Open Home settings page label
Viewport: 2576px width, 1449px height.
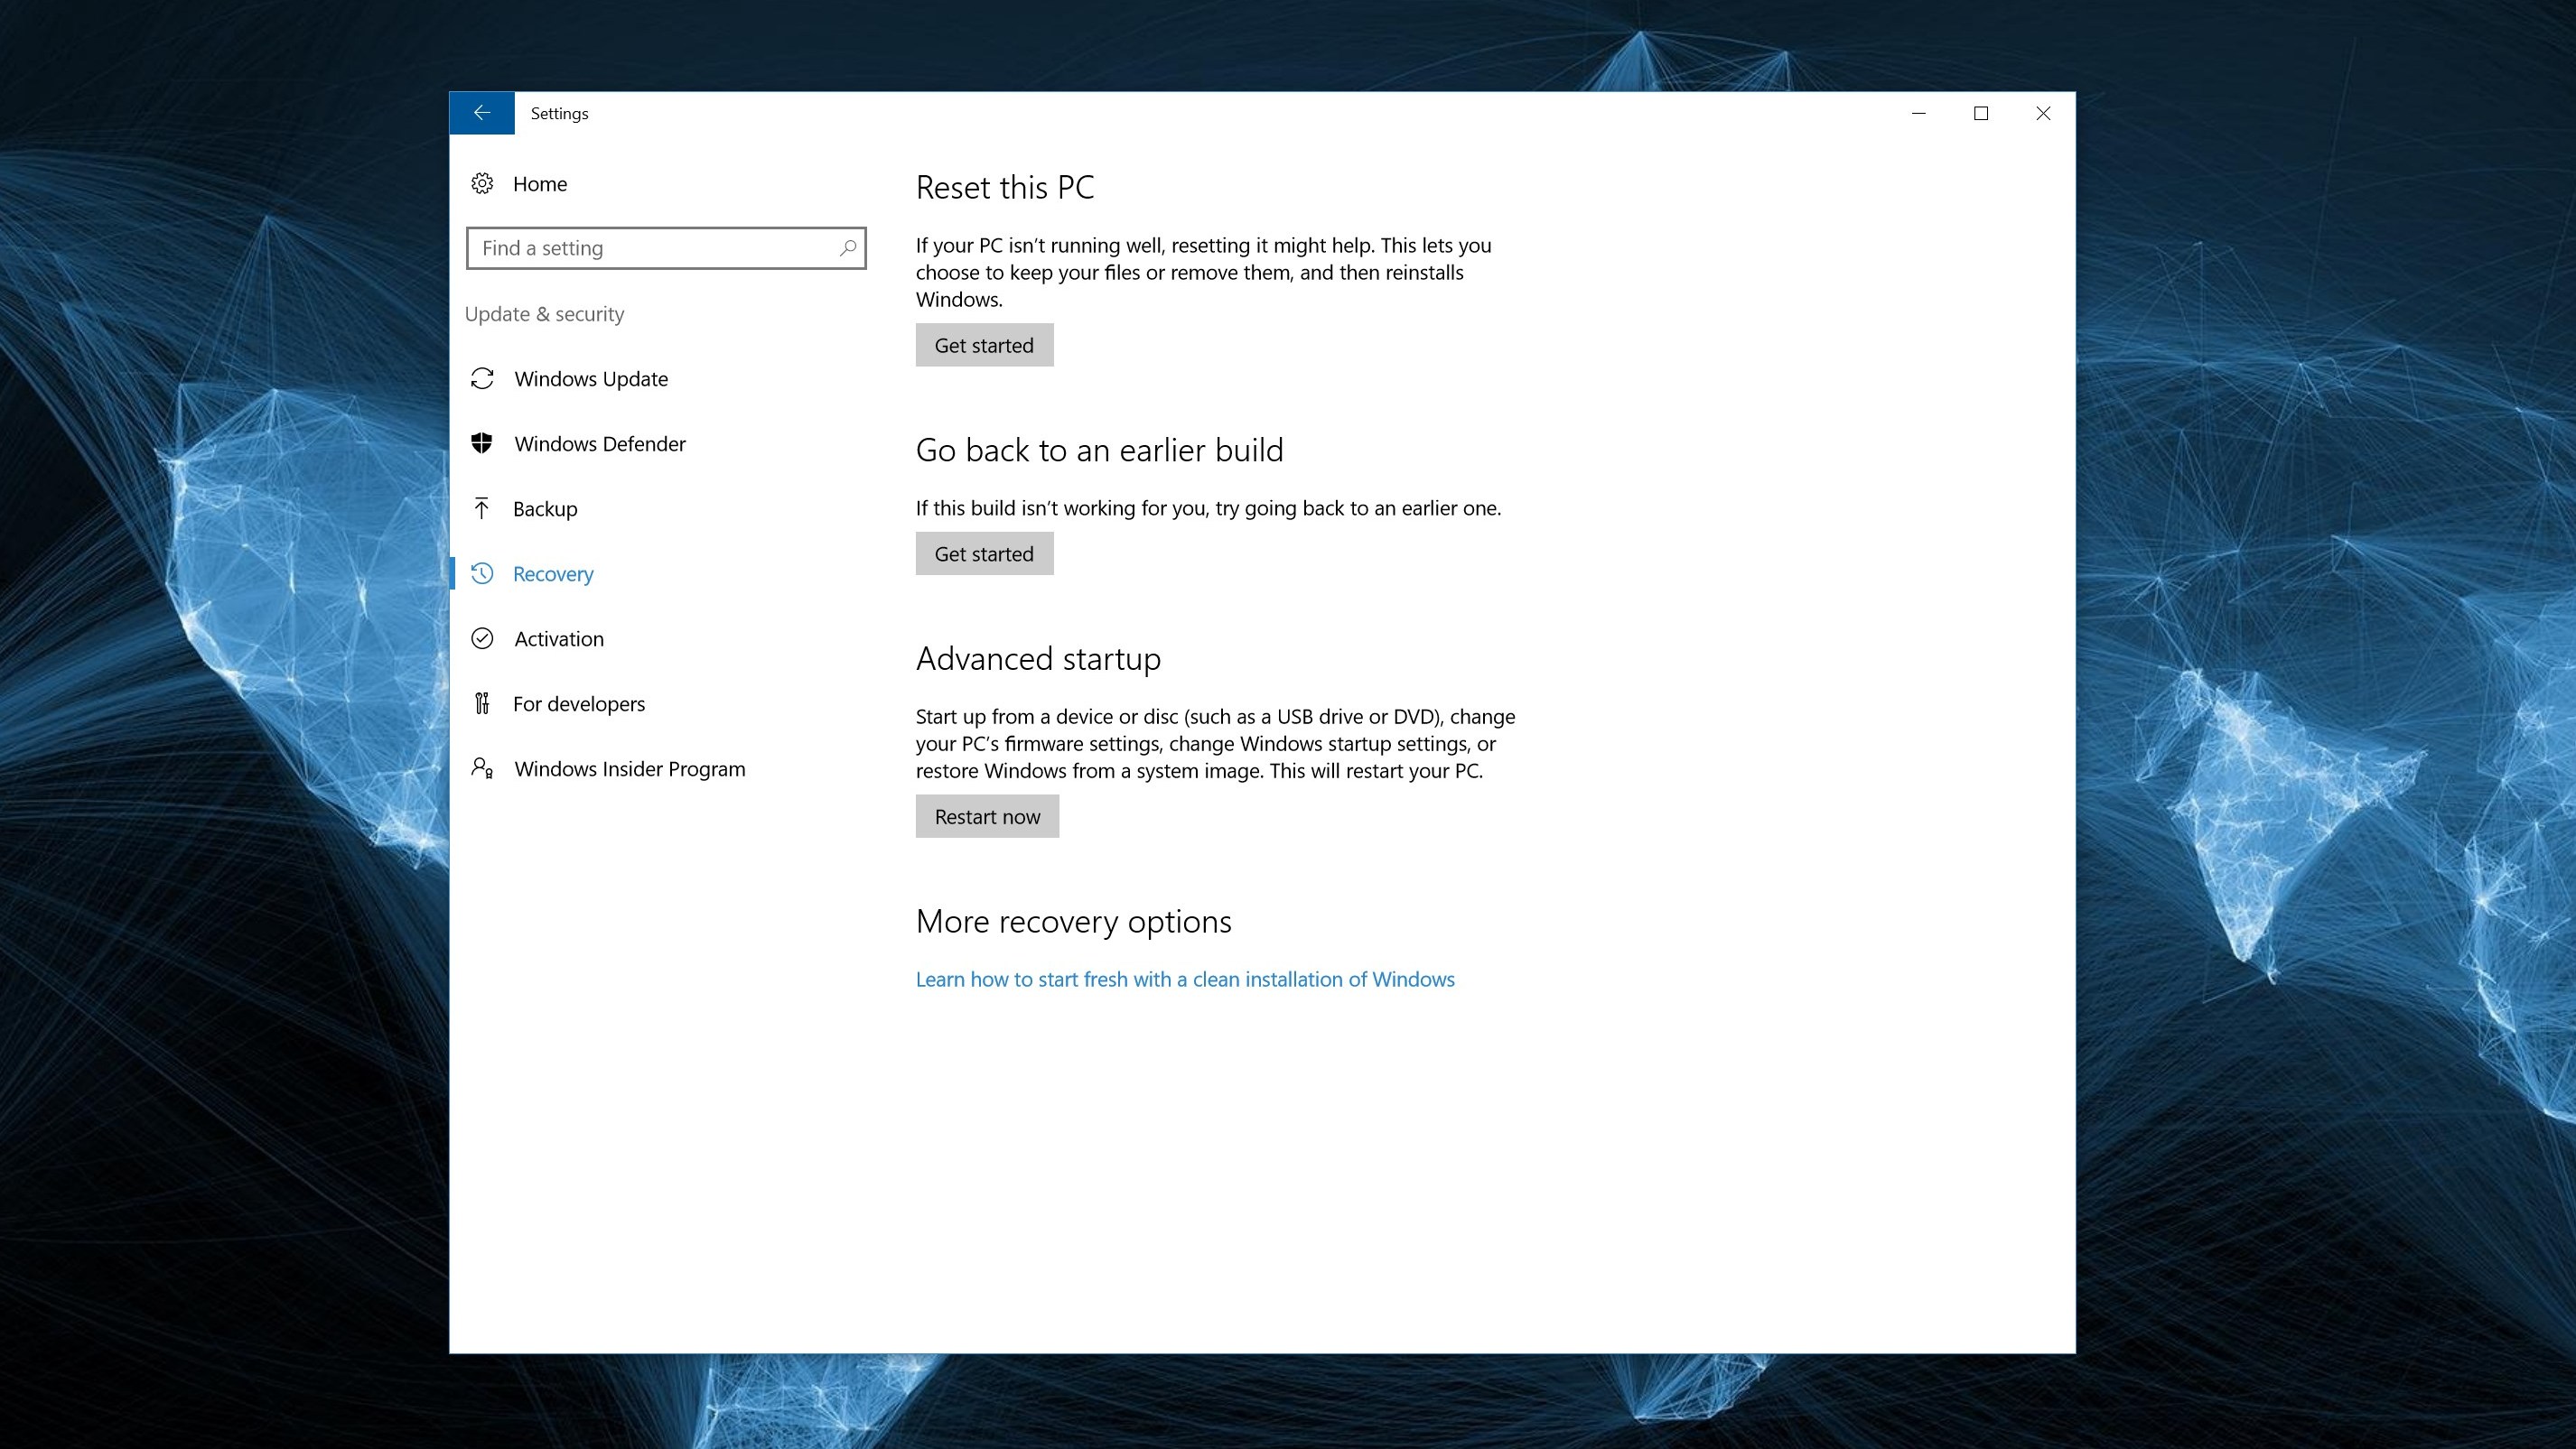point(540,184)
